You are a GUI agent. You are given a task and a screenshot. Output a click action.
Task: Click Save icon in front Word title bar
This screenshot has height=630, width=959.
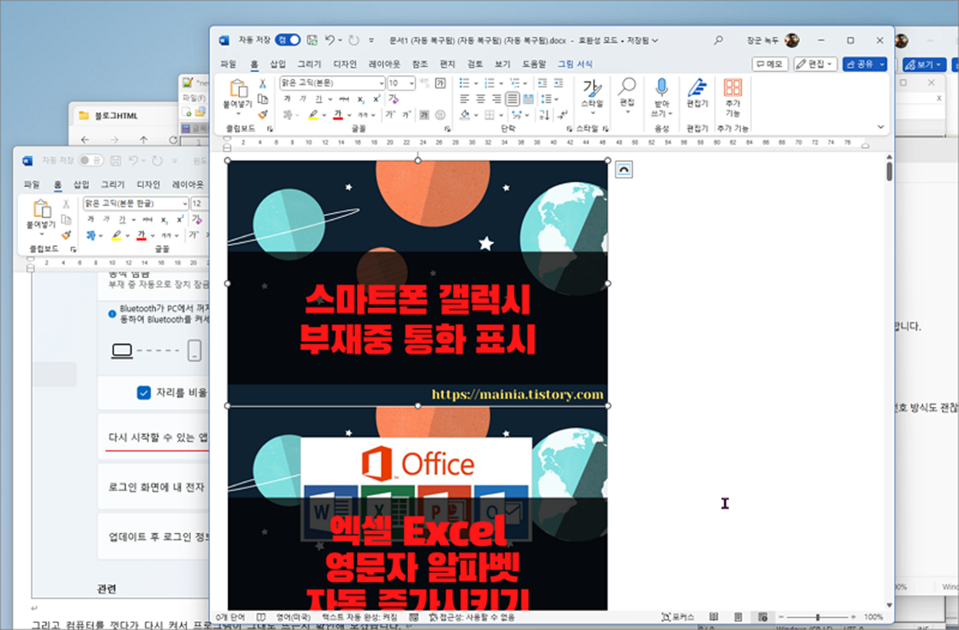tap(313, 40)
